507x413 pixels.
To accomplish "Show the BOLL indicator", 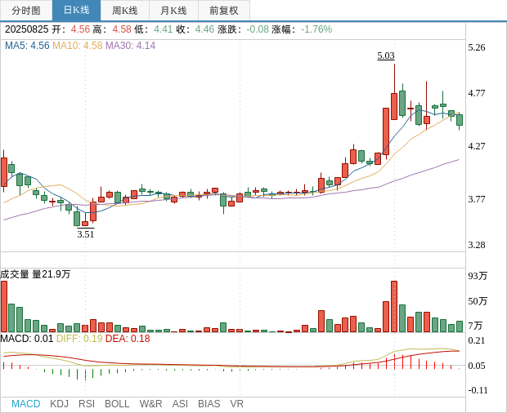I will click(117, 404).
